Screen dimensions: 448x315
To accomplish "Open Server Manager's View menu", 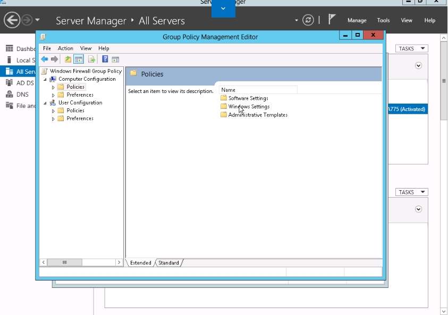I will click(407, 20).
